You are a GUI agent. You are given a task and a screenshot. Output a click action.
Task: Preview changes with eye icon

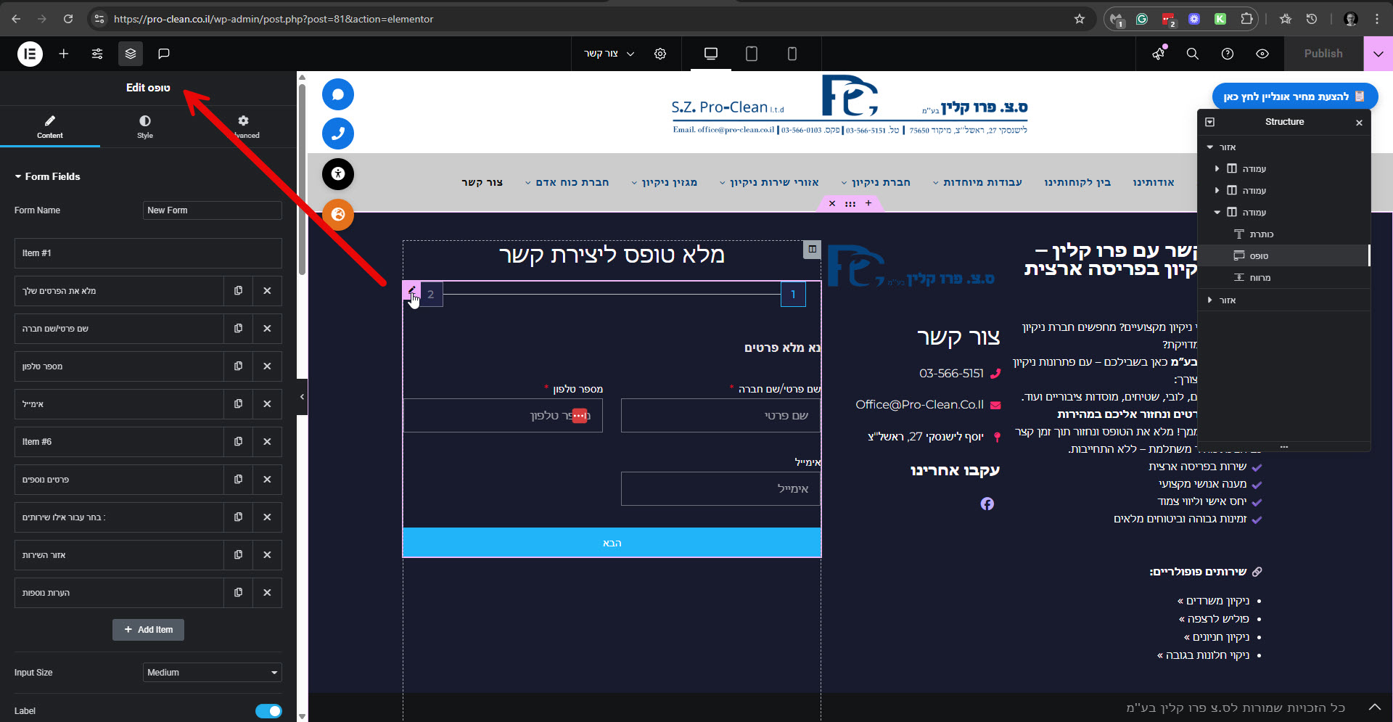1262,54
